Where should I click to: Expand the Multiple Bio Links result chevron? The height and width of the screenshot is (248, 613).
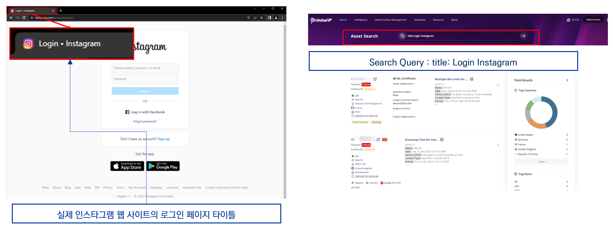[x=498, y=85]
